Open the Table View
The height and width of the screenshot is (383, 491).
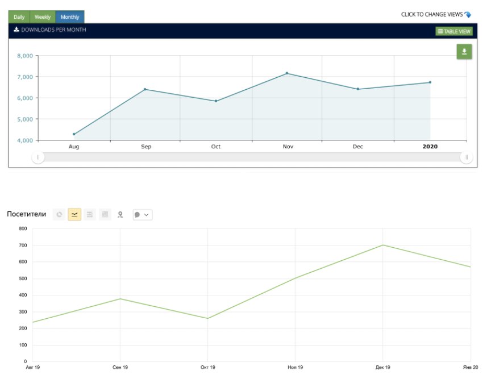point(454,31)
